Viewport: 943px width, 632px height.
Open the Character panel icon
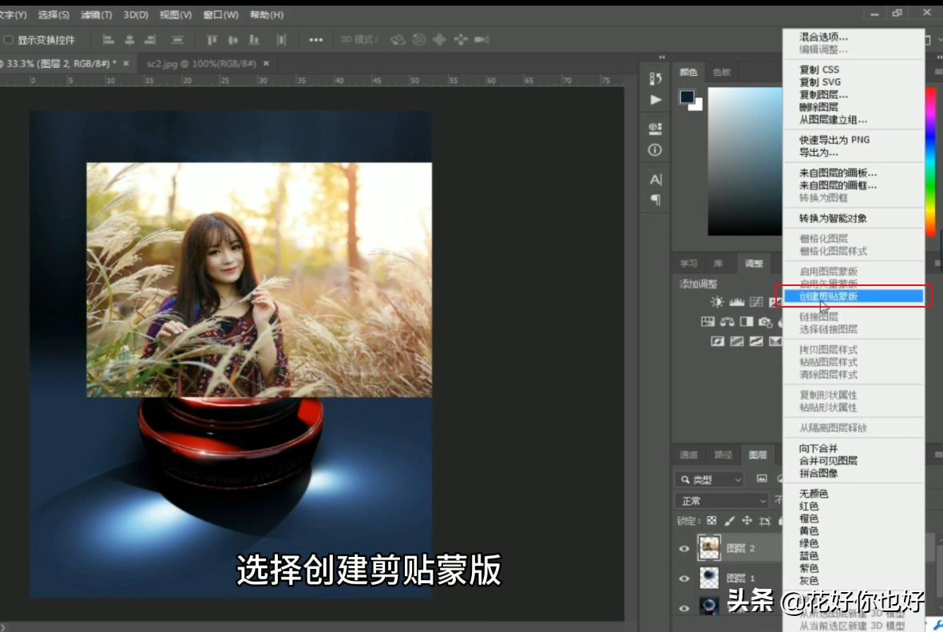tap(655, 177)
